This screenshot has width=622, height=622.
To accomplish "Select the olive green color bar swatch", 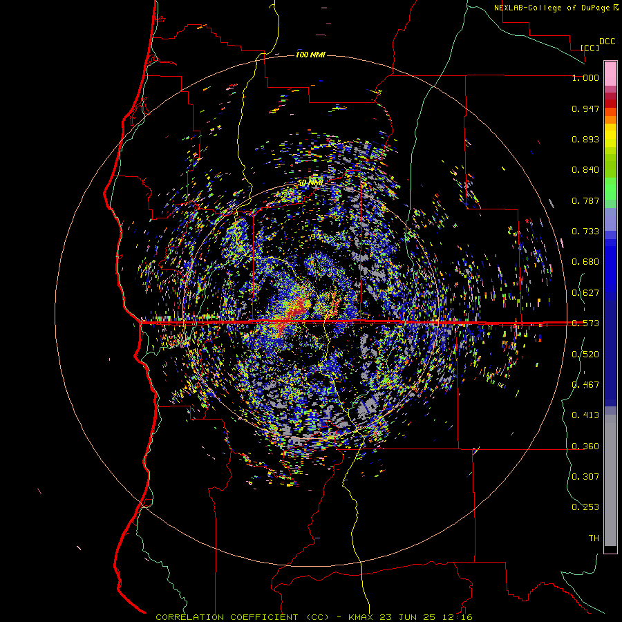I will click(x=610, y=165).
